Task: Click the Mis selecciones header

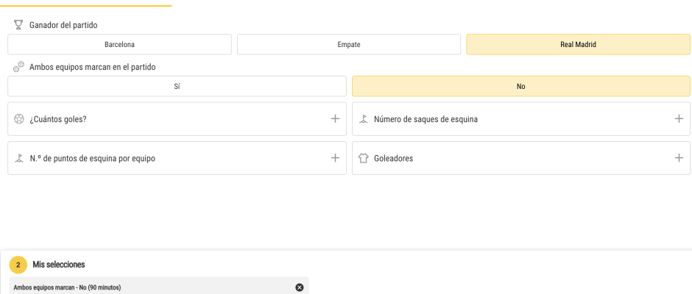Action: [x=59, y=265]
